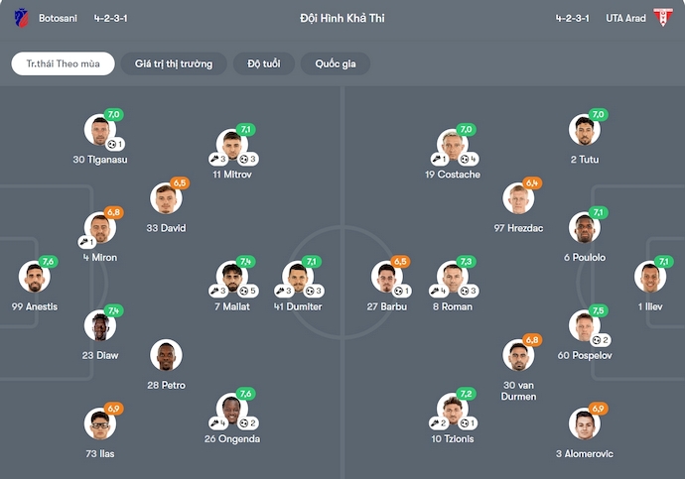
Task: Switch to Giá trị thị trường tab
Action: (174, 63)
